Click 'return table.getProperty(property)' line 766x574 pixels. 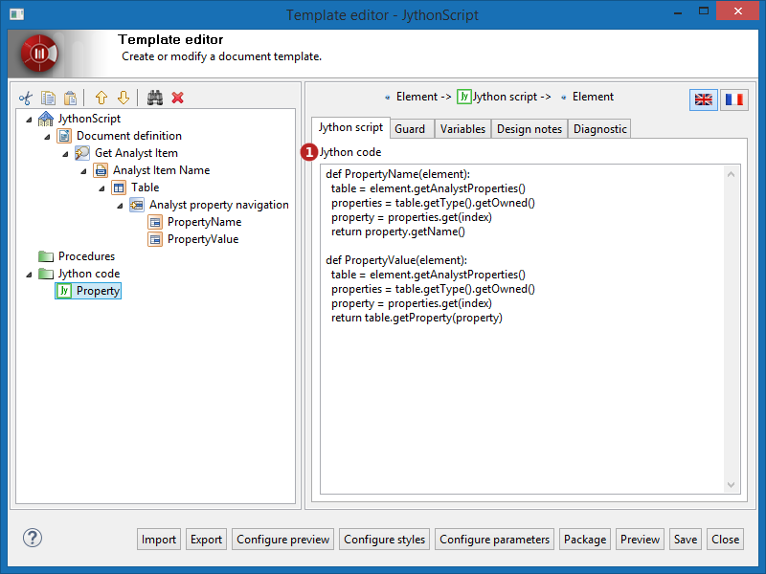417,318
